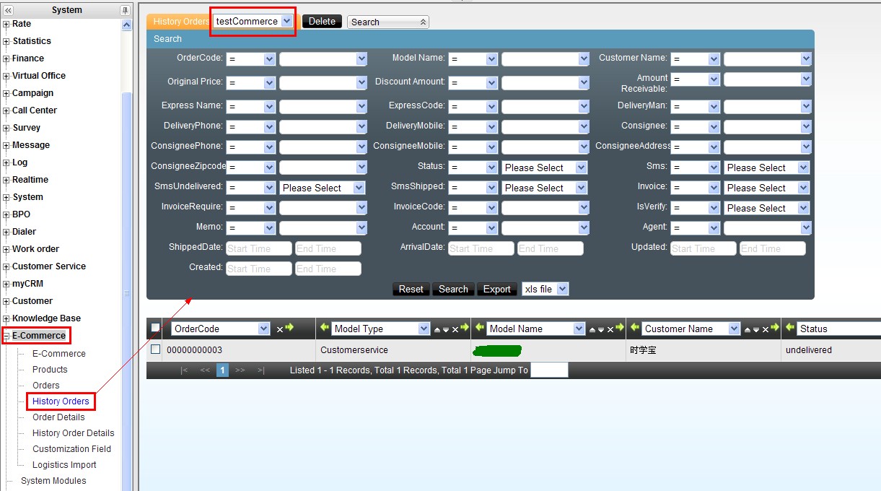Open the Status Please Select dropdown
This screenshot has height=491, width=881.
[x=581, y=168]
